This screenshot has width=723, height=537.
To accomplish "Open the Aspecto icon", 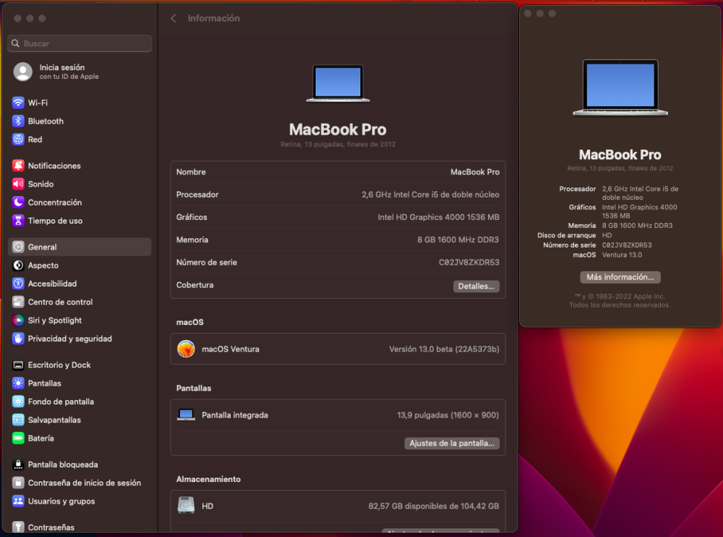I will pyautogui.click(x=18, y=265).
